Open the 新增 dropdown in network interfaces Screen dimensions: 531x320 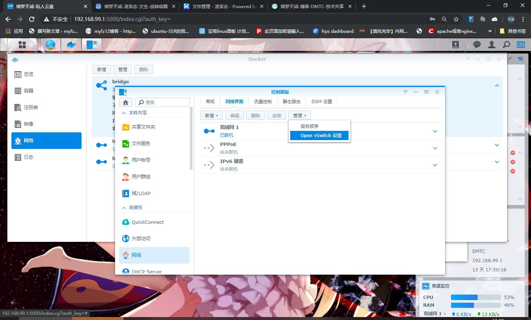[x=211, y=115]
